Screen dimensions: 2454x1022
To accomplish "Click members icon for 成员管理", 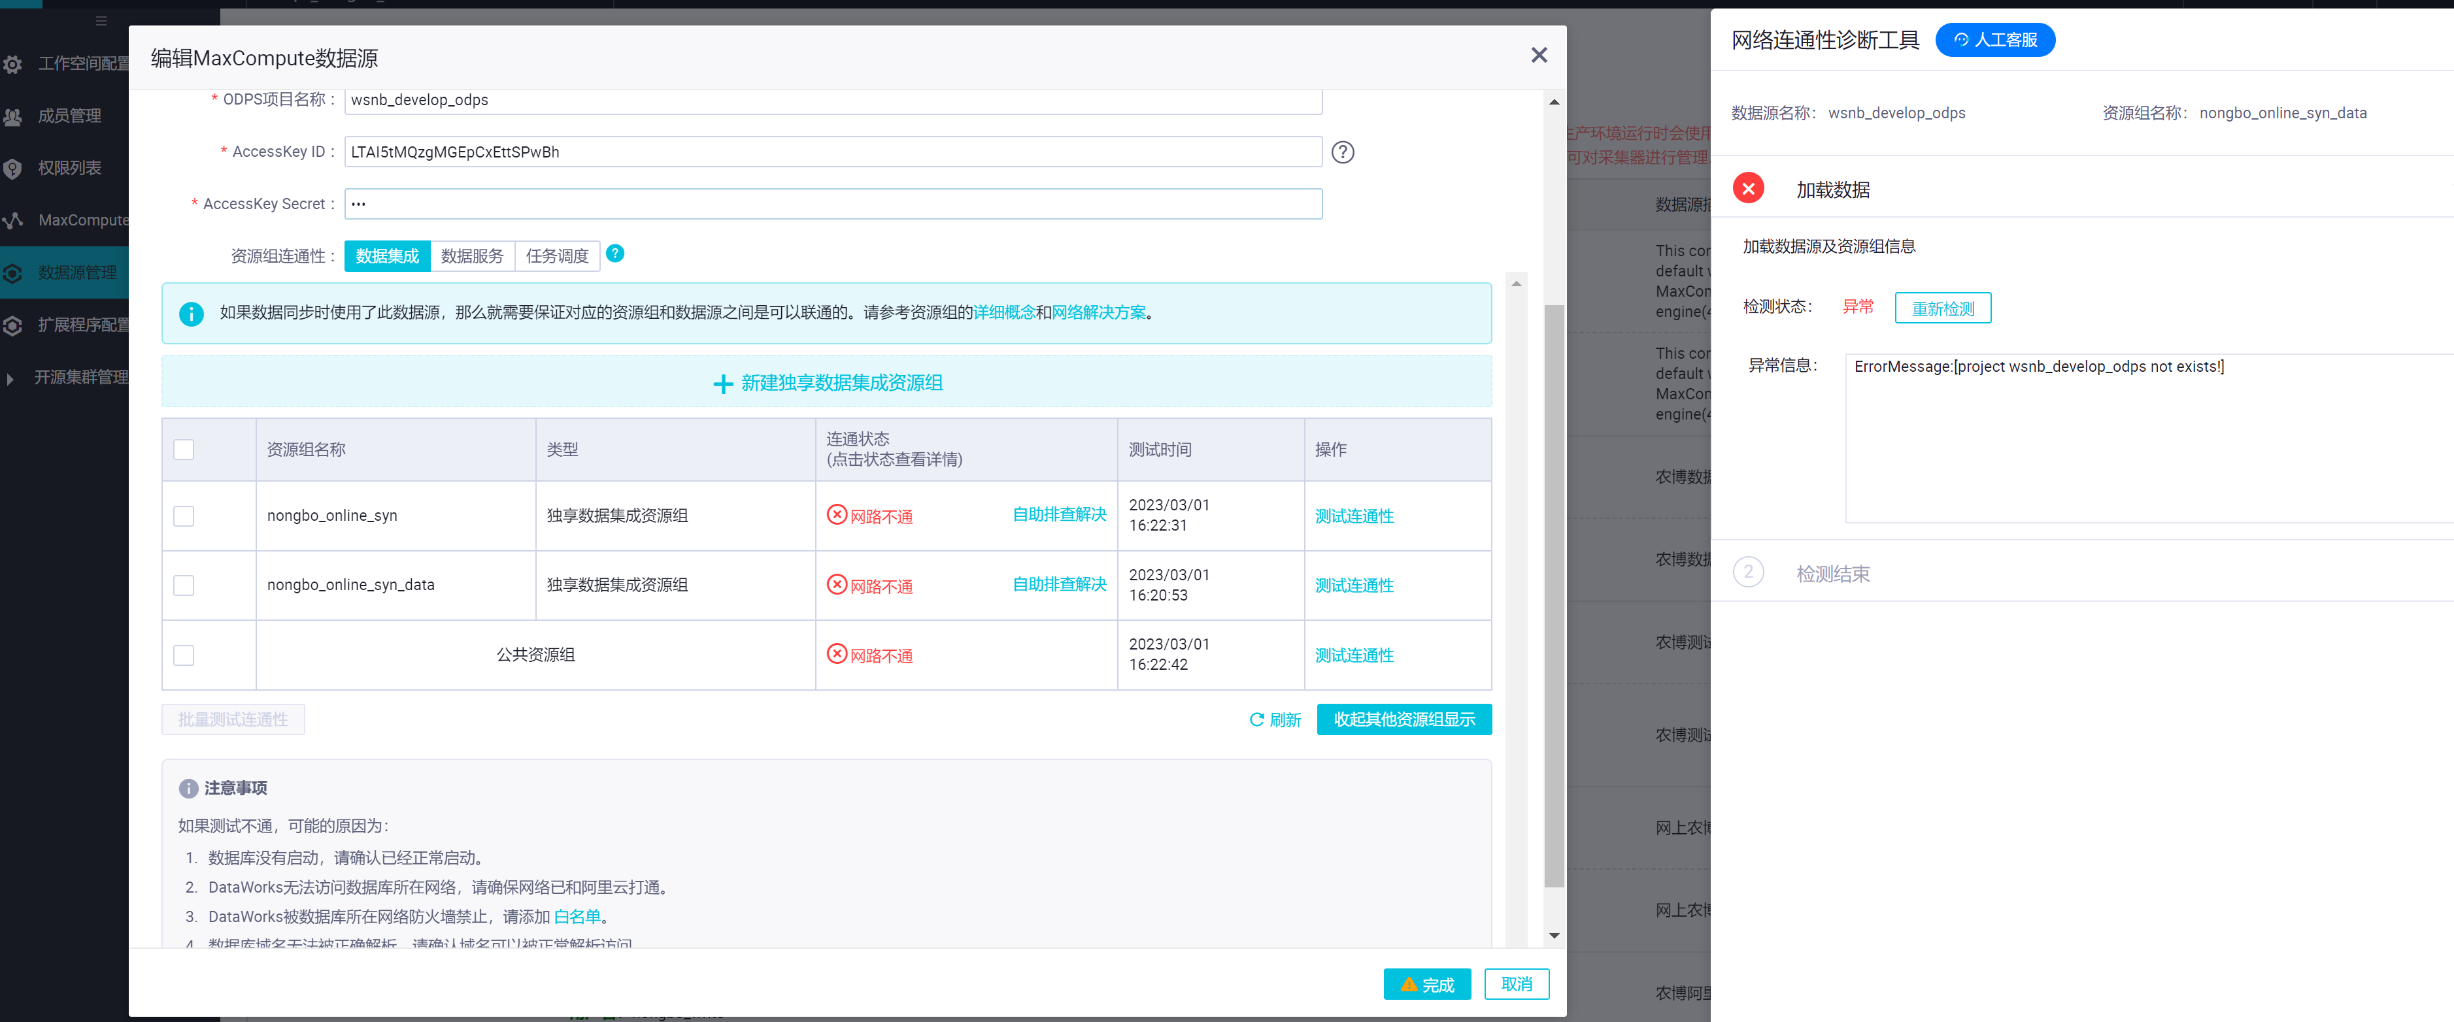I will 13,116.
